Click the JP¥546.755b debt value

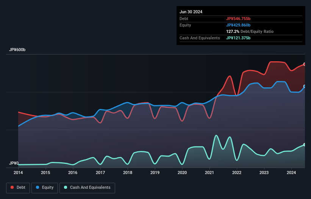coord(238,19)
